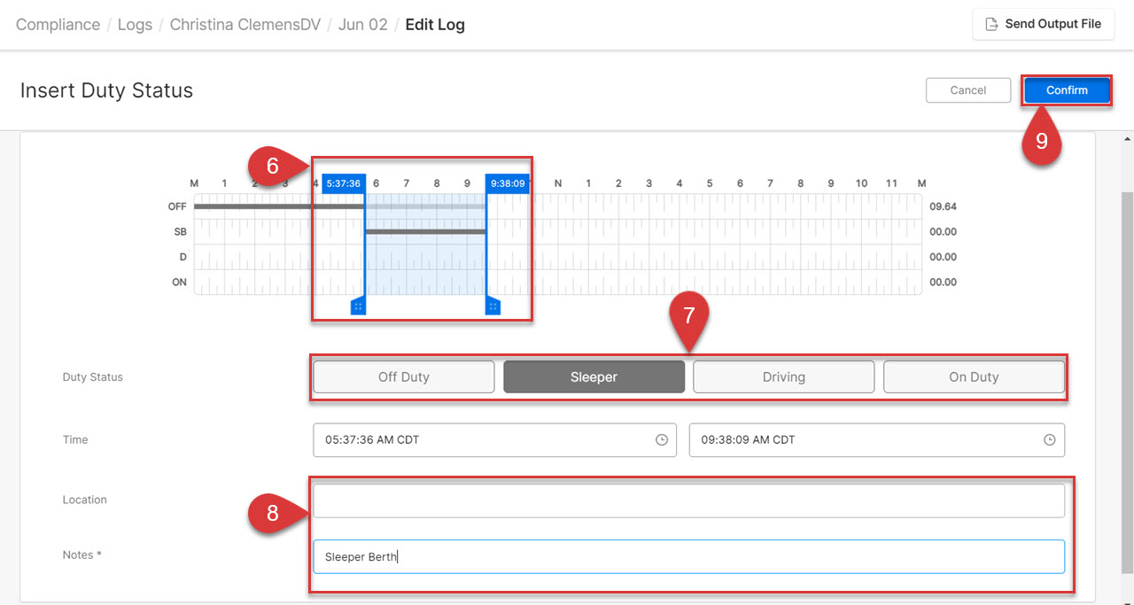The width and height of the screenshot is (1134, 605).
Task: Click the 9:38:09 end time marker label
Action: point(508,183)
